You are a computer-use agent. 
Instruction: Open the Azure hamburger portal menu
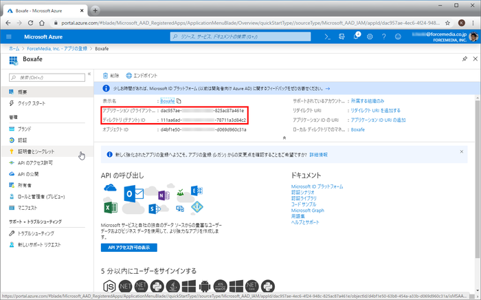8,37
